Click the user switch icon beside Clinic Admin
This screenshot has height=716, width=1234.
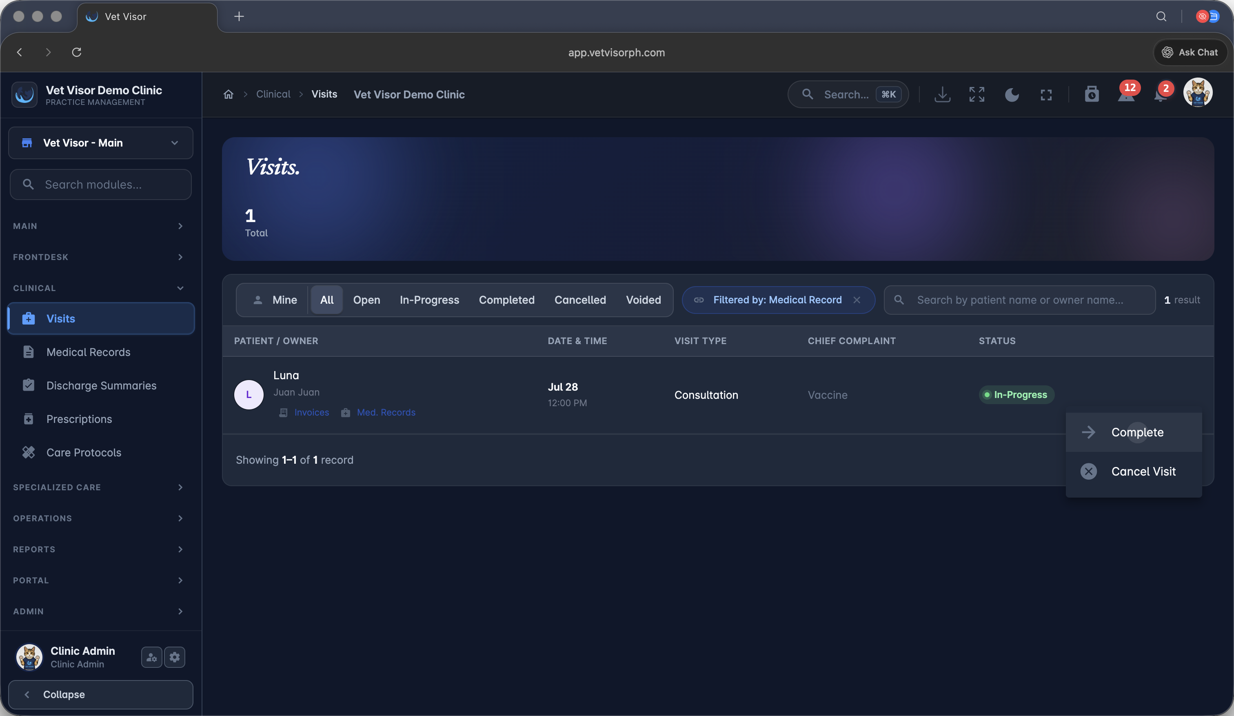pyautogui.click(x=151, y=657)
